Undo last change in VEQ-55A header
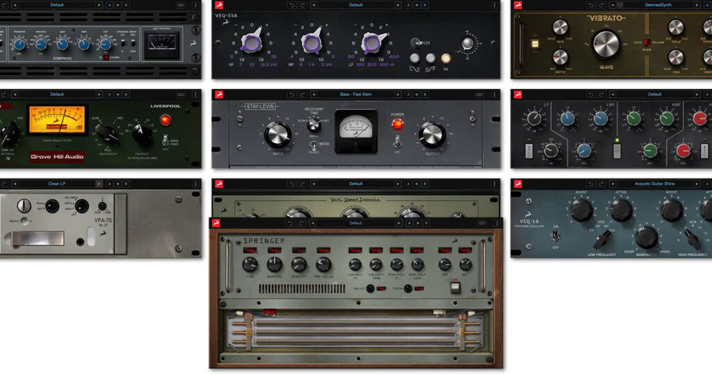The width and height of the screenshot is (712, 374). (291, 5)
